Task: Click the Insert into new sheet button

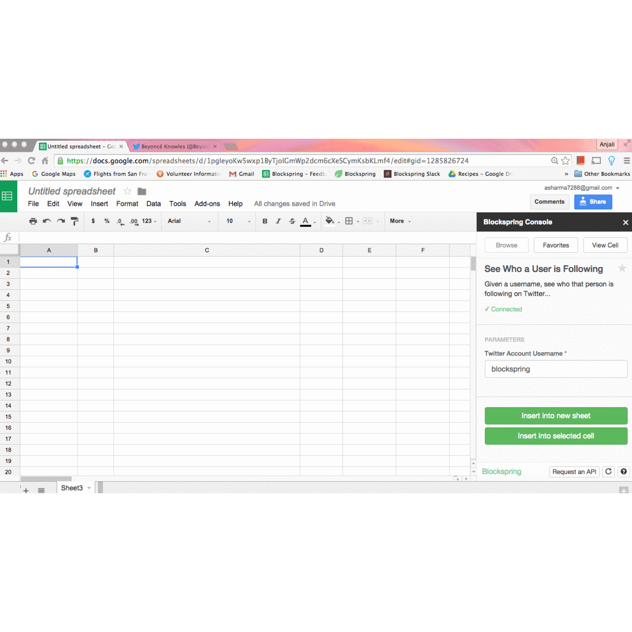Action: pyautogui.click(x=555, y=416)
